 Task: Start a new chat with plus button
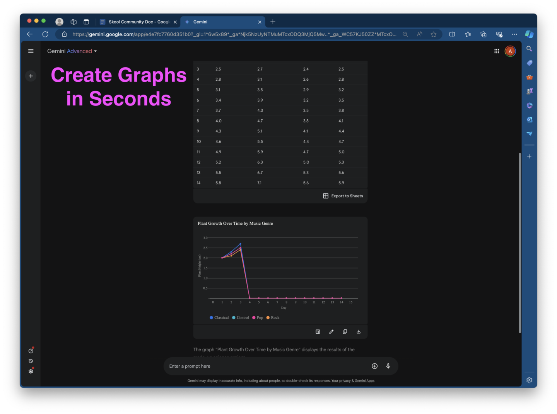(31, 76)
